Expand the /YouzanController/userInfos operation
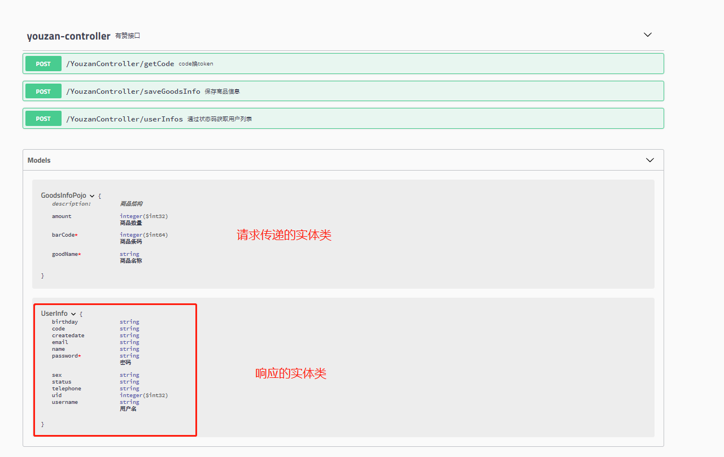Image resolution: width=724 pixels, height=457 pixels. click(x=343, y=119)
